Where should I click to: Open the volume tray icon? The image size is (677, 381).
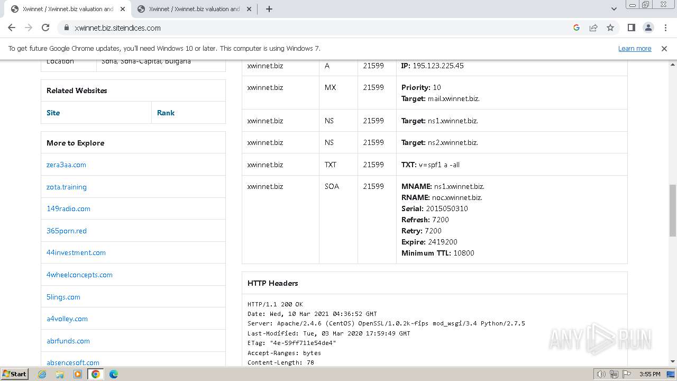(x=601, y=374)
